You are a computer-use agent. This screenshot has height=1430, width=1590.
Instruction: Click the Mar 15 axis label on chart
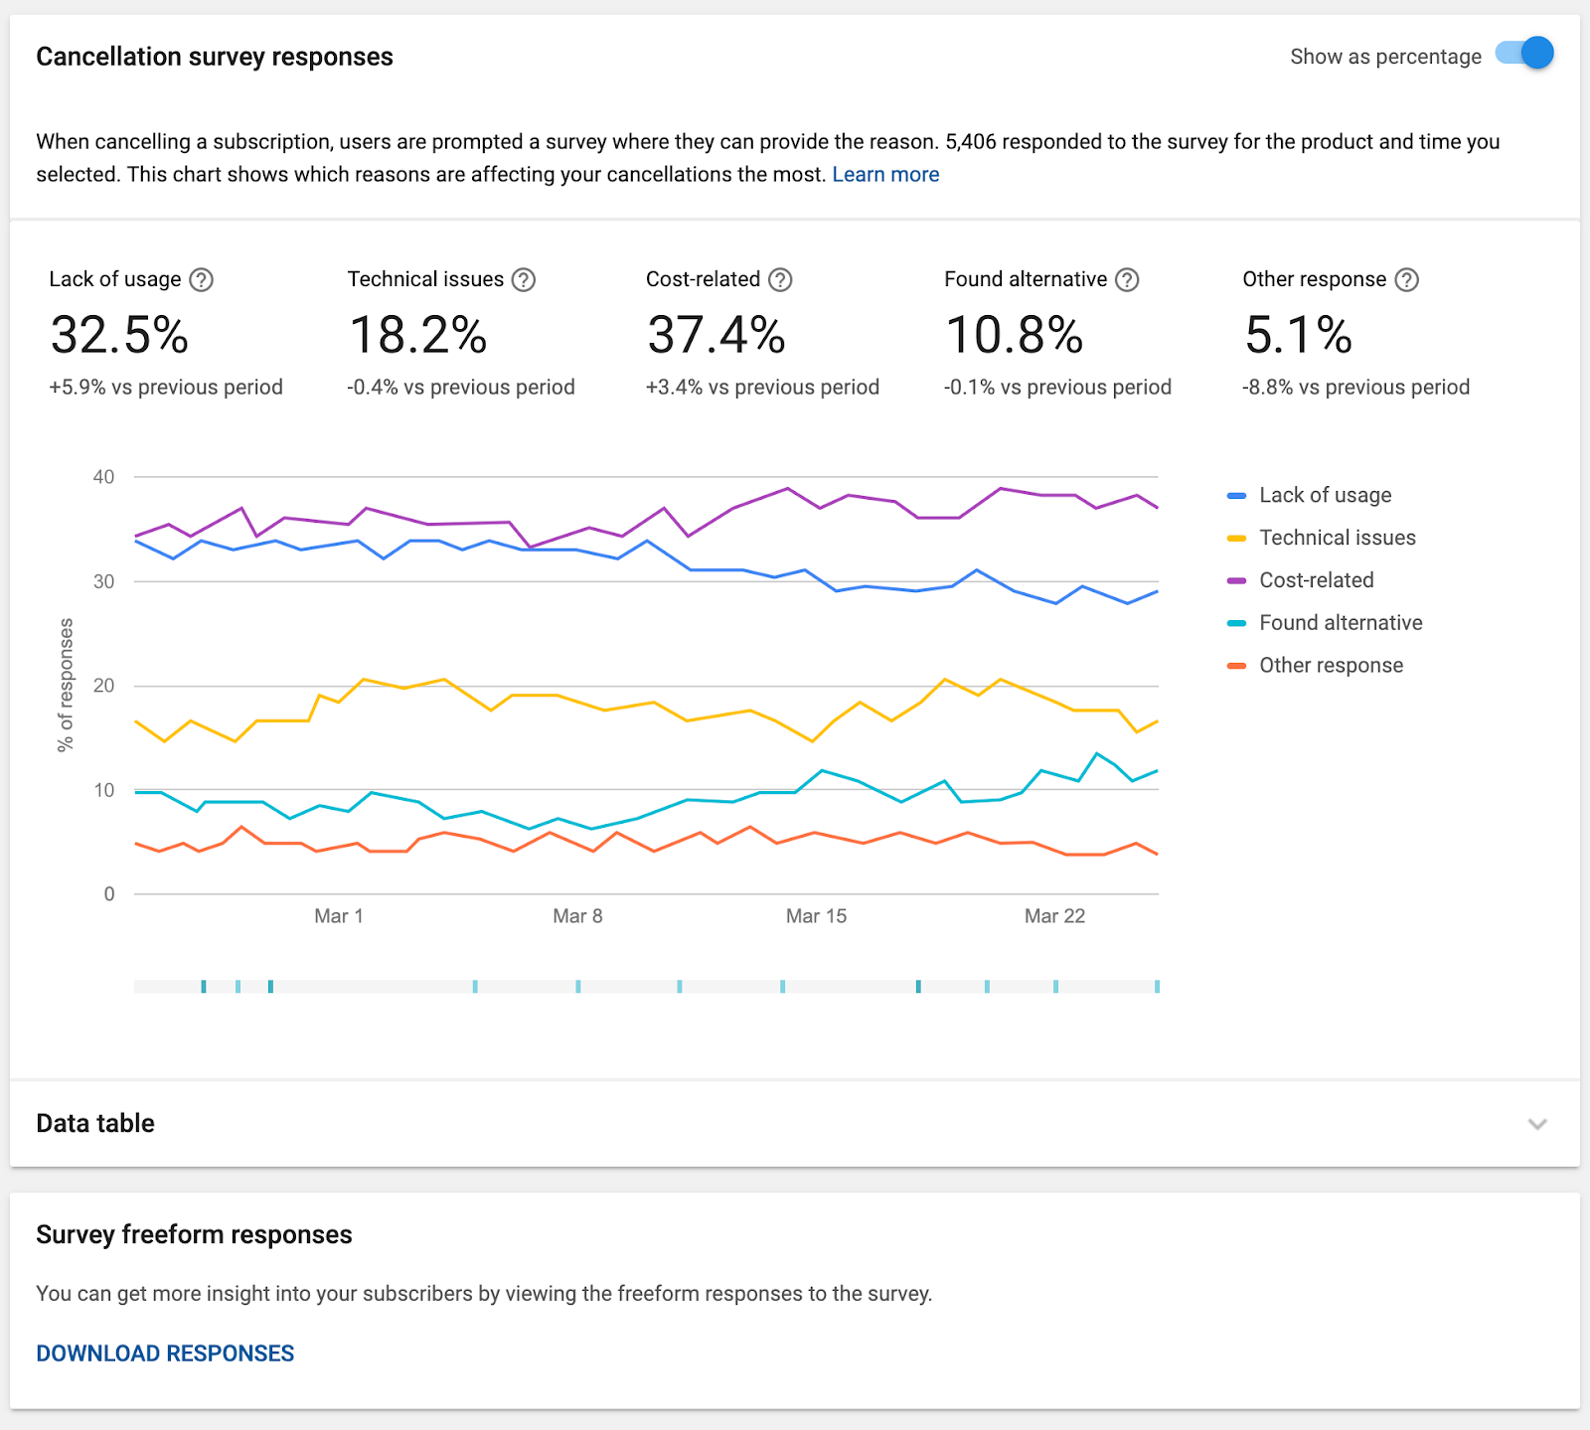tap(816, 916)
